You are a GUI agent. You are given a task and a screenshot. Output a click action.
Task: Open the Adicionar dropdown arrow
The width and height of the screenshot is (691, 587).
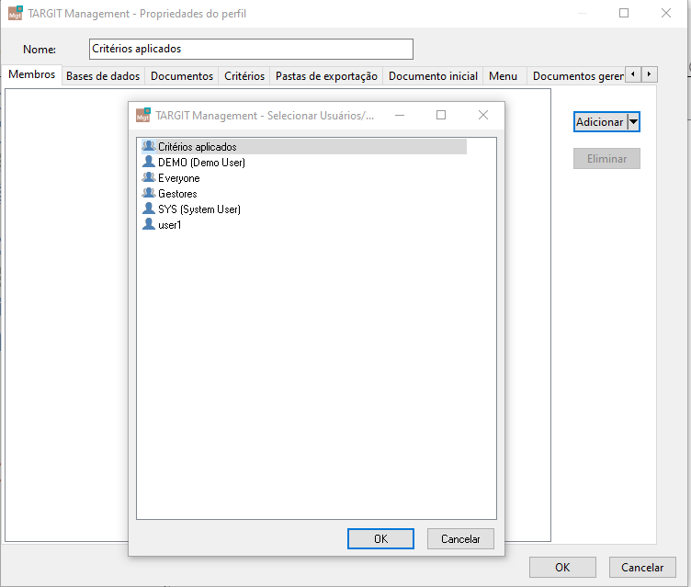tap(633, 122)
